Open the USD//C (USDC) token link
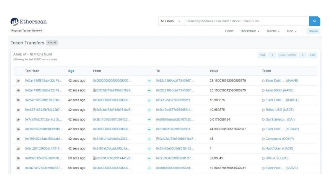The image size is (331, 190). (x=277, y=158)
